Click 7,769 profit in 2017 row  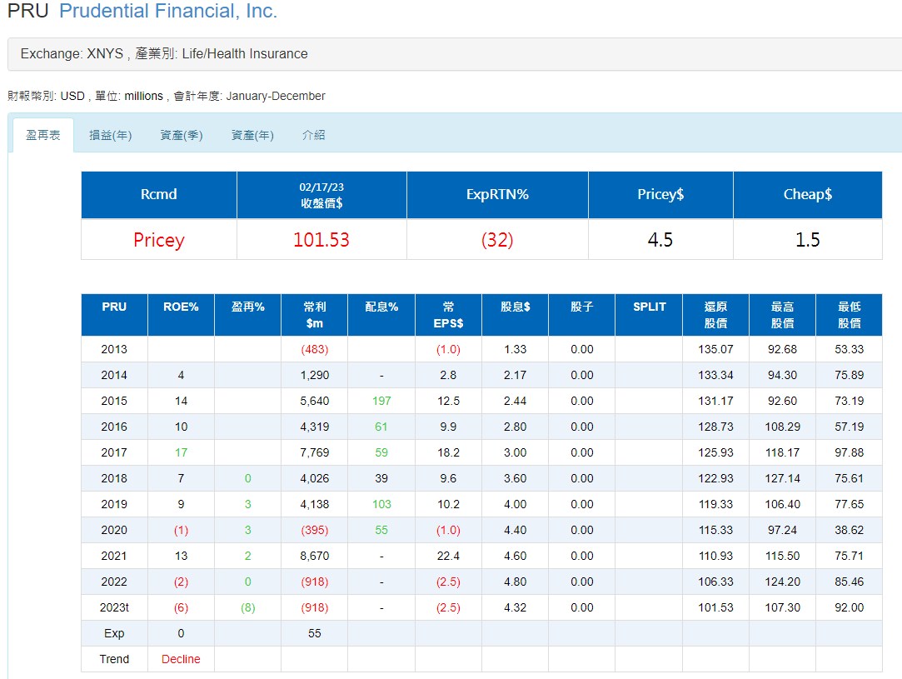[315, 453]
